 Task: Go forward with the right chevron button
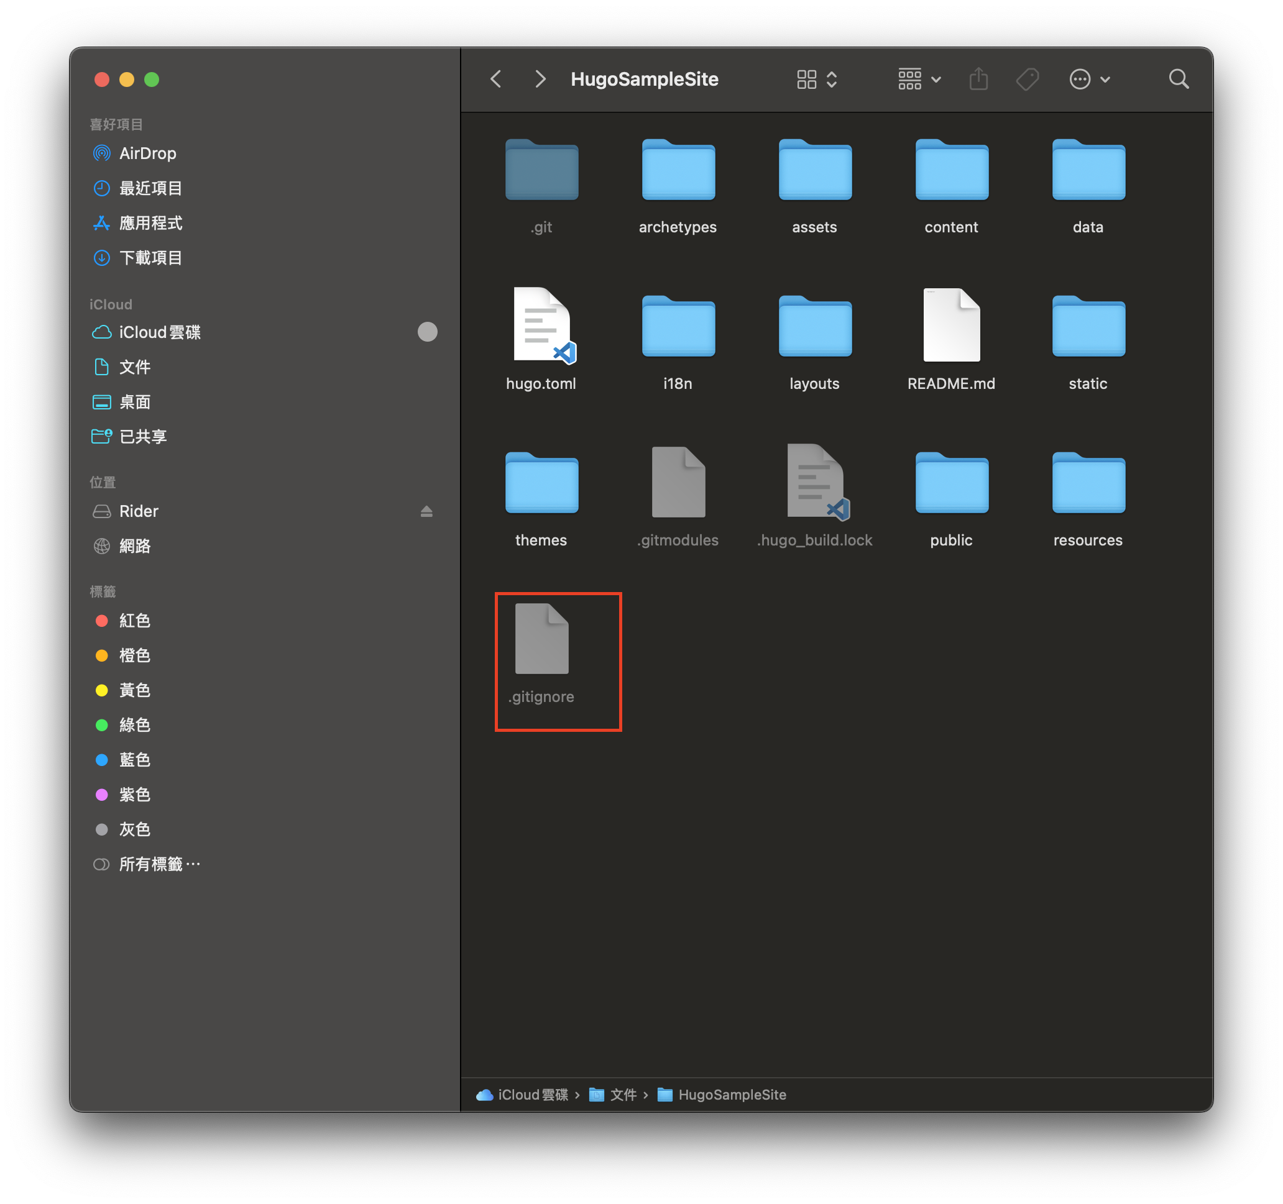tap(540, 80)
